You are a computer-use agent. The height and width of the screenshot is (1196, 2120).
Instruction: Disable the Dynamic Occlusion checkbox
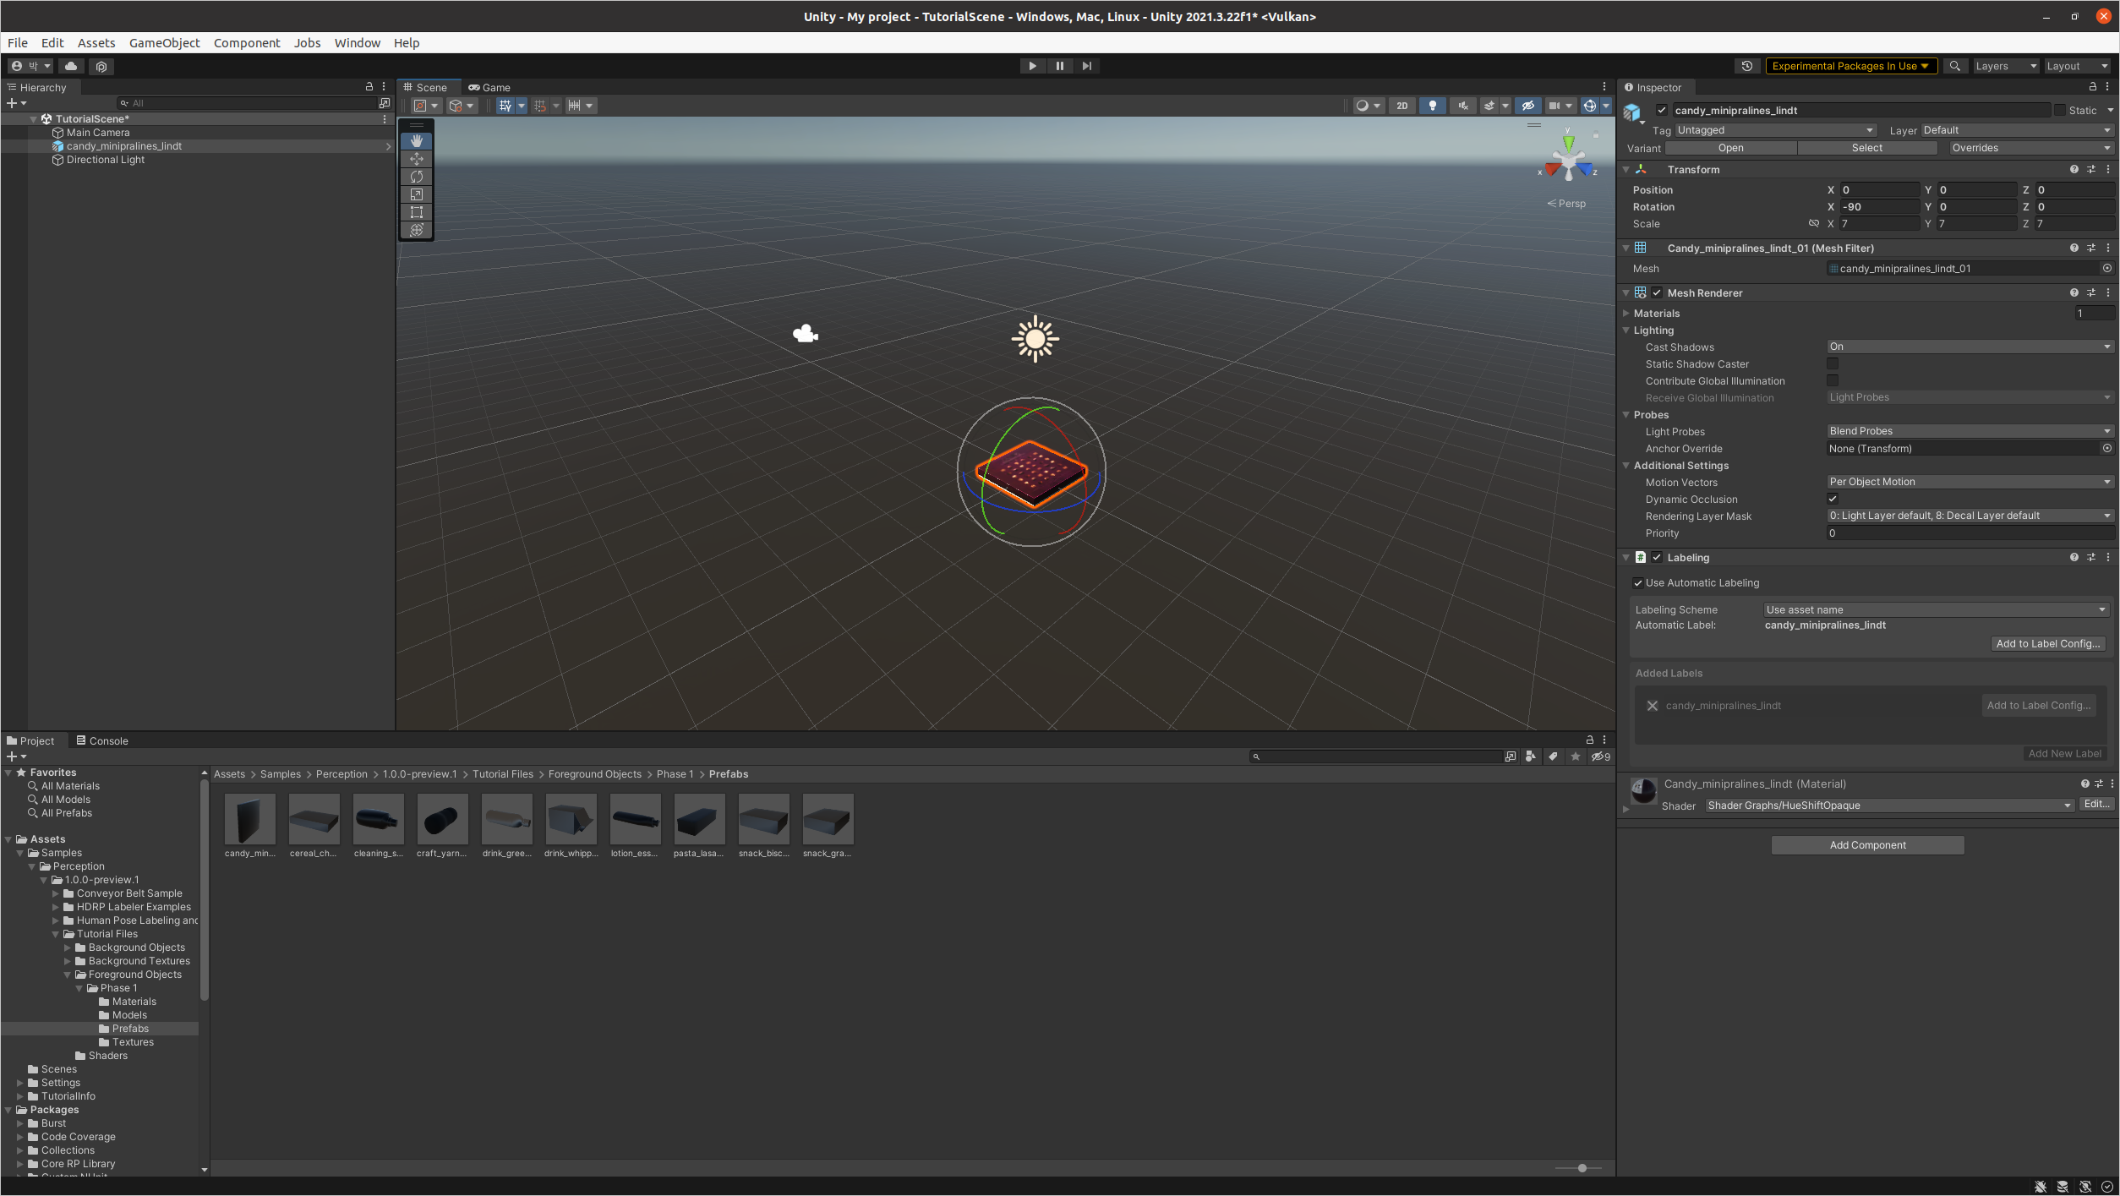[x=1833, y=500]
